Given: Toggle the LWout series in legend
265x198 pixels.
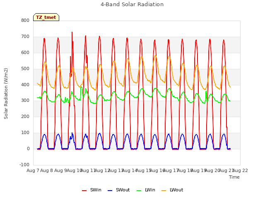Looking at the screenshot, I should click(x=172, y=190).
